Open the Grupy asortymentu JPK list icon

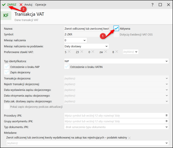pyautogui.click(x=167, y=121)
